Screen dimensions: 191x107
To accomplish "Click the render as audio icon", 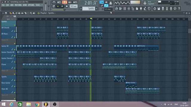I will coord(163,9).
